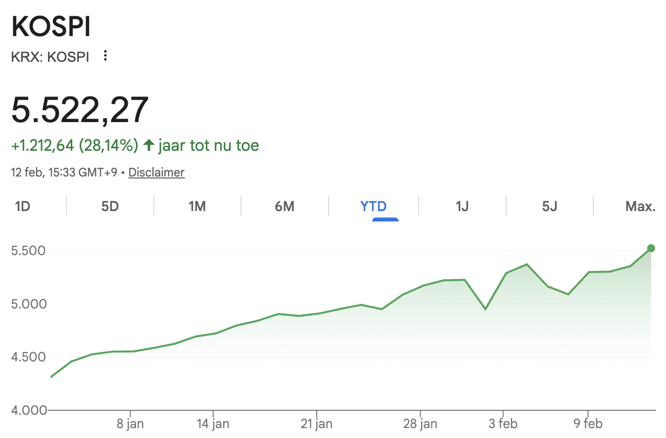The width and height of the screenshot is (666, 438).
Task: Open the Disclaimer link
Action: tap(156, 173)
